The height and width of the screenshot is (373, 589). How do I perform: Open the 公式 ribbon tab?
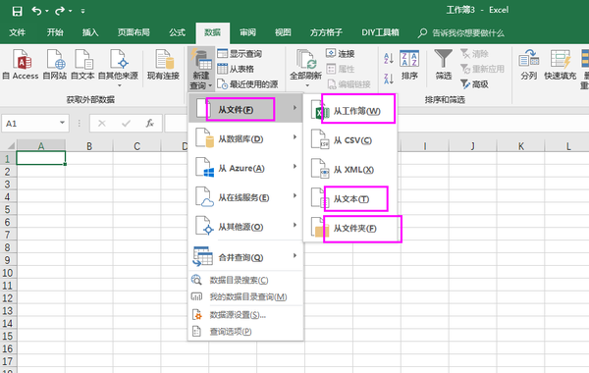(x=177, y=32)
